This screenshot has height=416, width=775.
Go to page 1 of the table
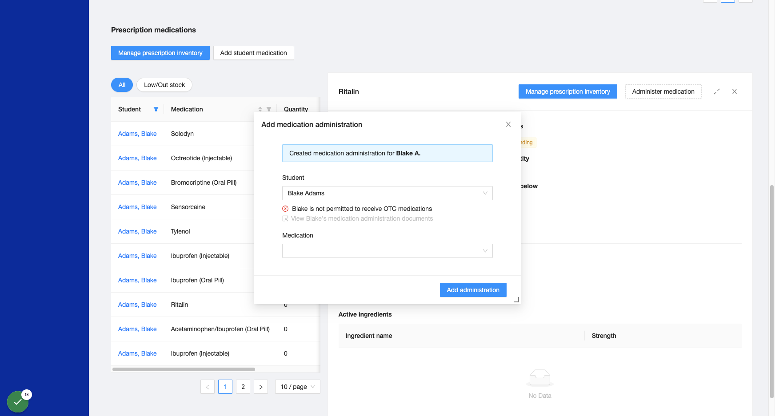(x=225, y=387)
